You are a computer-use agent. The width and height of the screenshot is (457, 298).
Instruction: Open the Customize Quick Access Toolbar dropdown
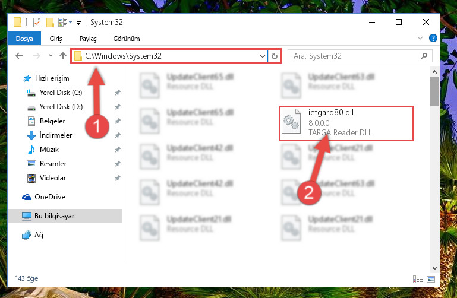[78, 23]
